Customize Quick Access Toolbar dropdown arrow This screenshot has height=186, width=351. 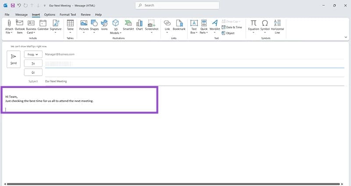tap(45, 6)
